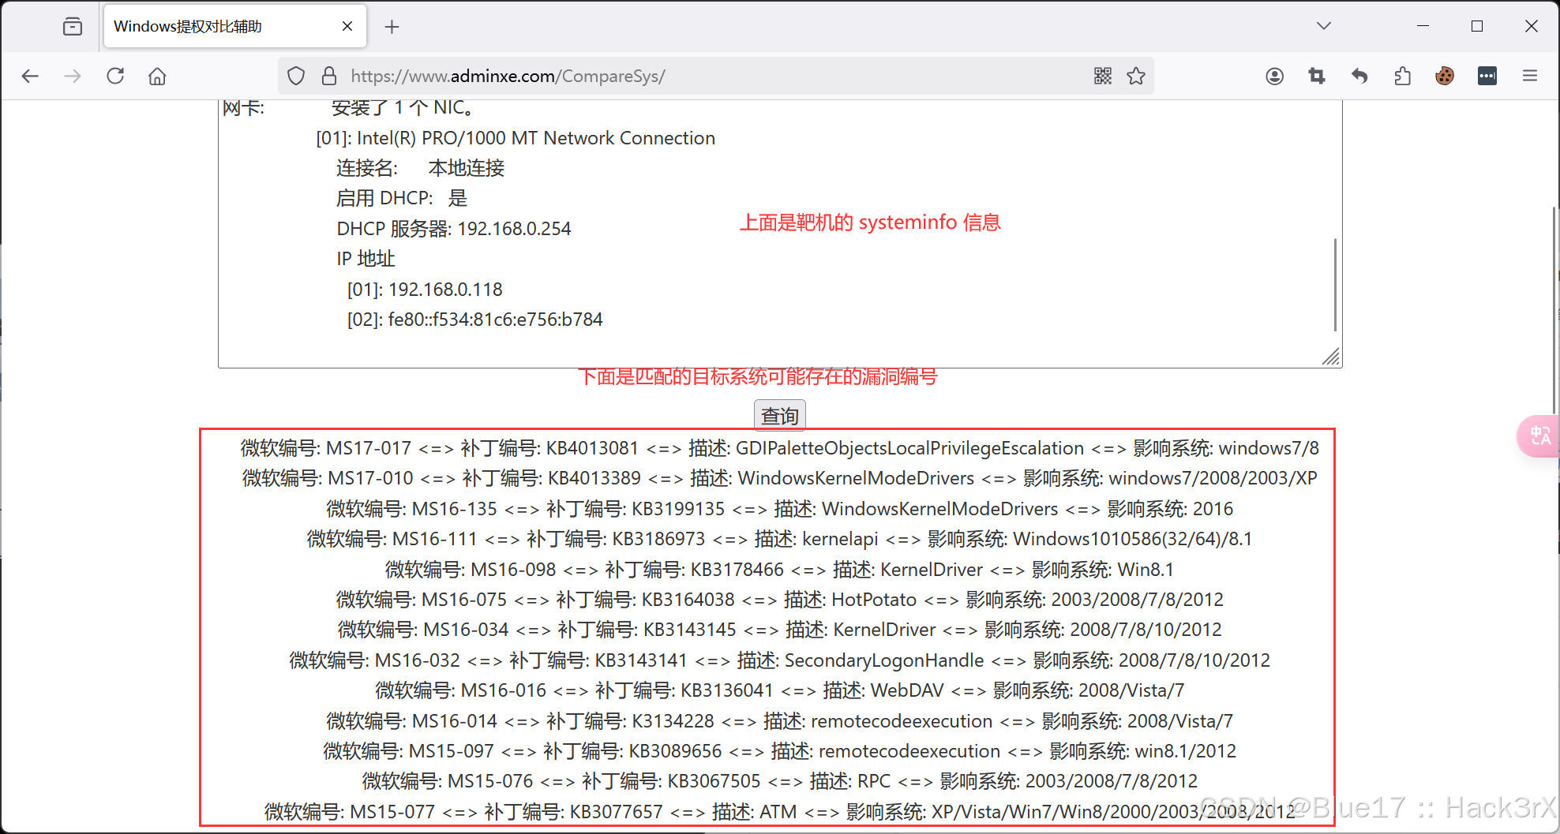The image size is (1560, 834).
Task: Click the 查询 button
Action: (x=780, y=416)
